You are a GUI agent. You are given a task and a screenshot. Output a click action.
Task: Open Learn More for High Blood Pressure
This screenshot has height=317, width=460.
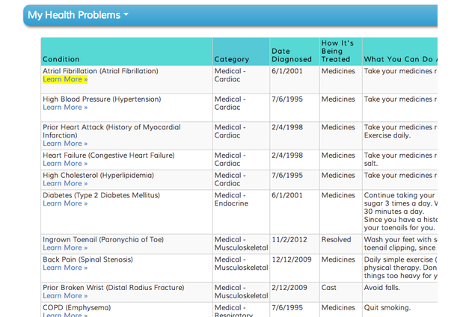65,108
